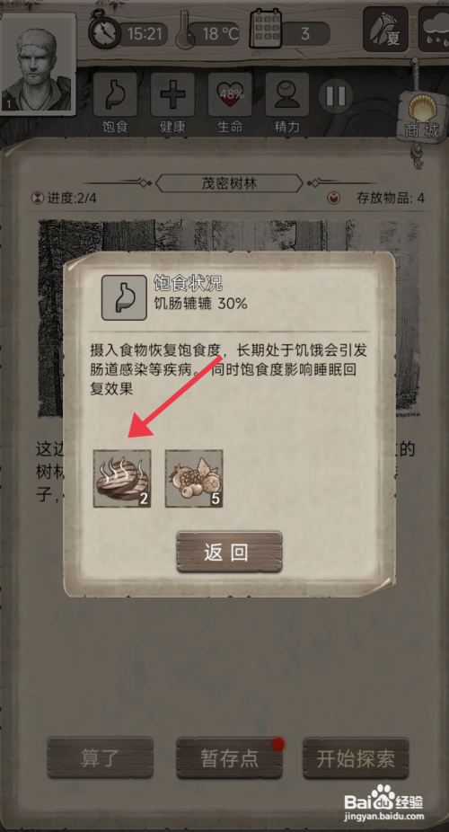
Task: Open the 健康 health status icon
Action: tap(172, 95)
